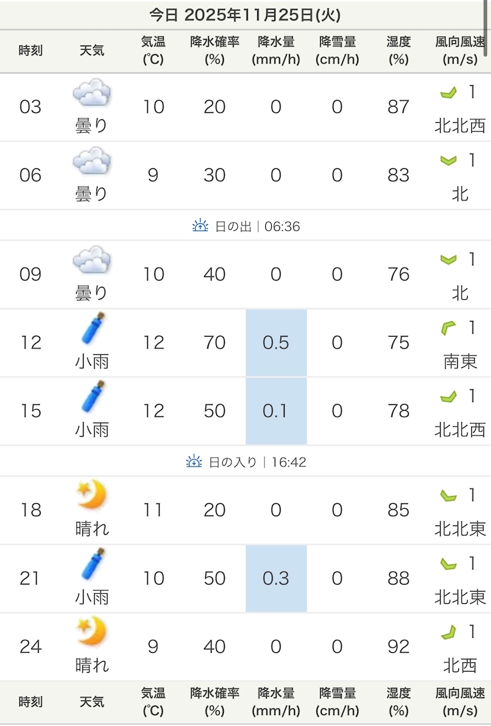The width and height of the screenshot is (491, 726).
Task: Click the highlighted 0.3 precipitation cell
Action: [276, 578]
